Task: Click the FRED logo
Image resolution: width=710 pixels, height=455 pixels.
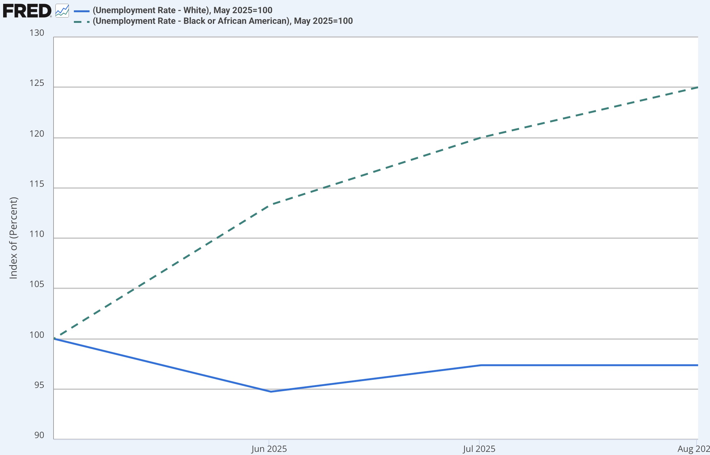Action: 27,11
